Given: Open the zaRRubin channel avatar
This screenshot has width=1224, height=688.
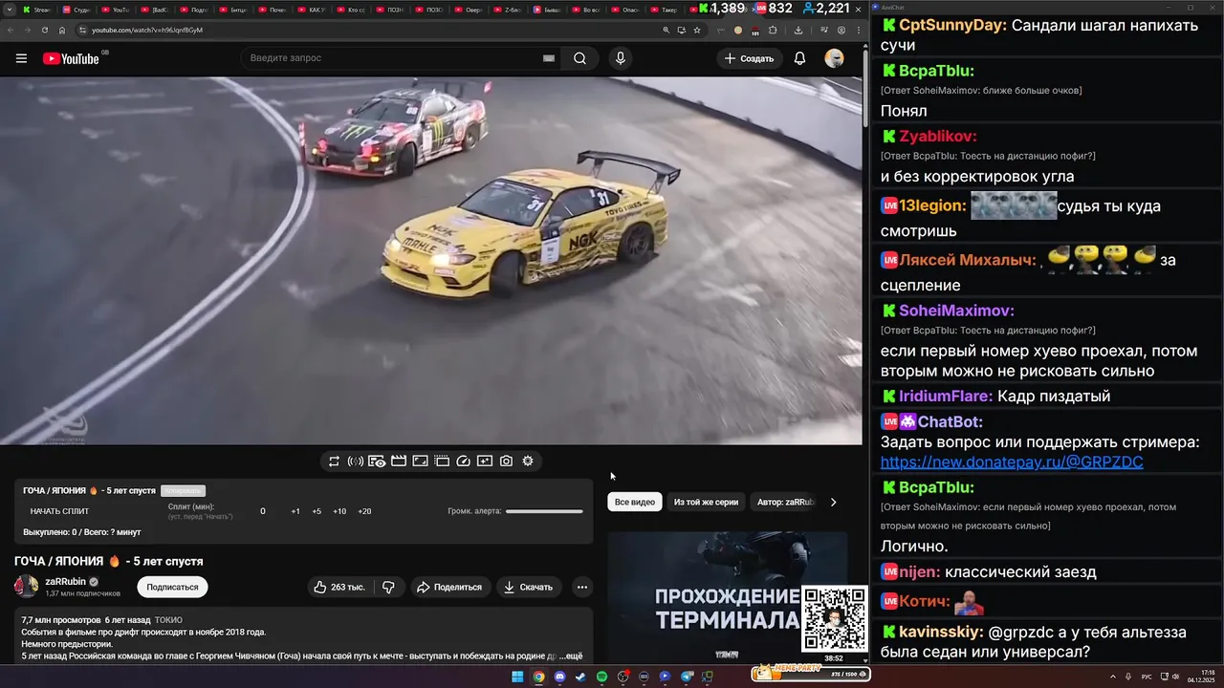Looking at the screenshot, I should click(26, 587).
